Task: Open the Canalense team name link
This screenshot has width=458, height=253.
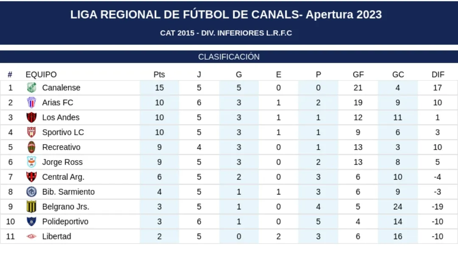Action: pos(61,88)
